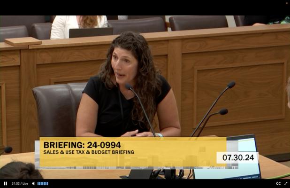Click the BRIEFING: 24-0994 banner title
Viewport: 290px width, 188px height.
[x=82, y=145]
